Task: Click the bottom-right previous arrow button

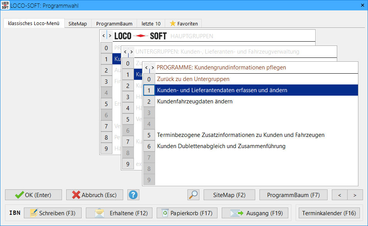Action: pyautogui.click(x=340, y=195)
